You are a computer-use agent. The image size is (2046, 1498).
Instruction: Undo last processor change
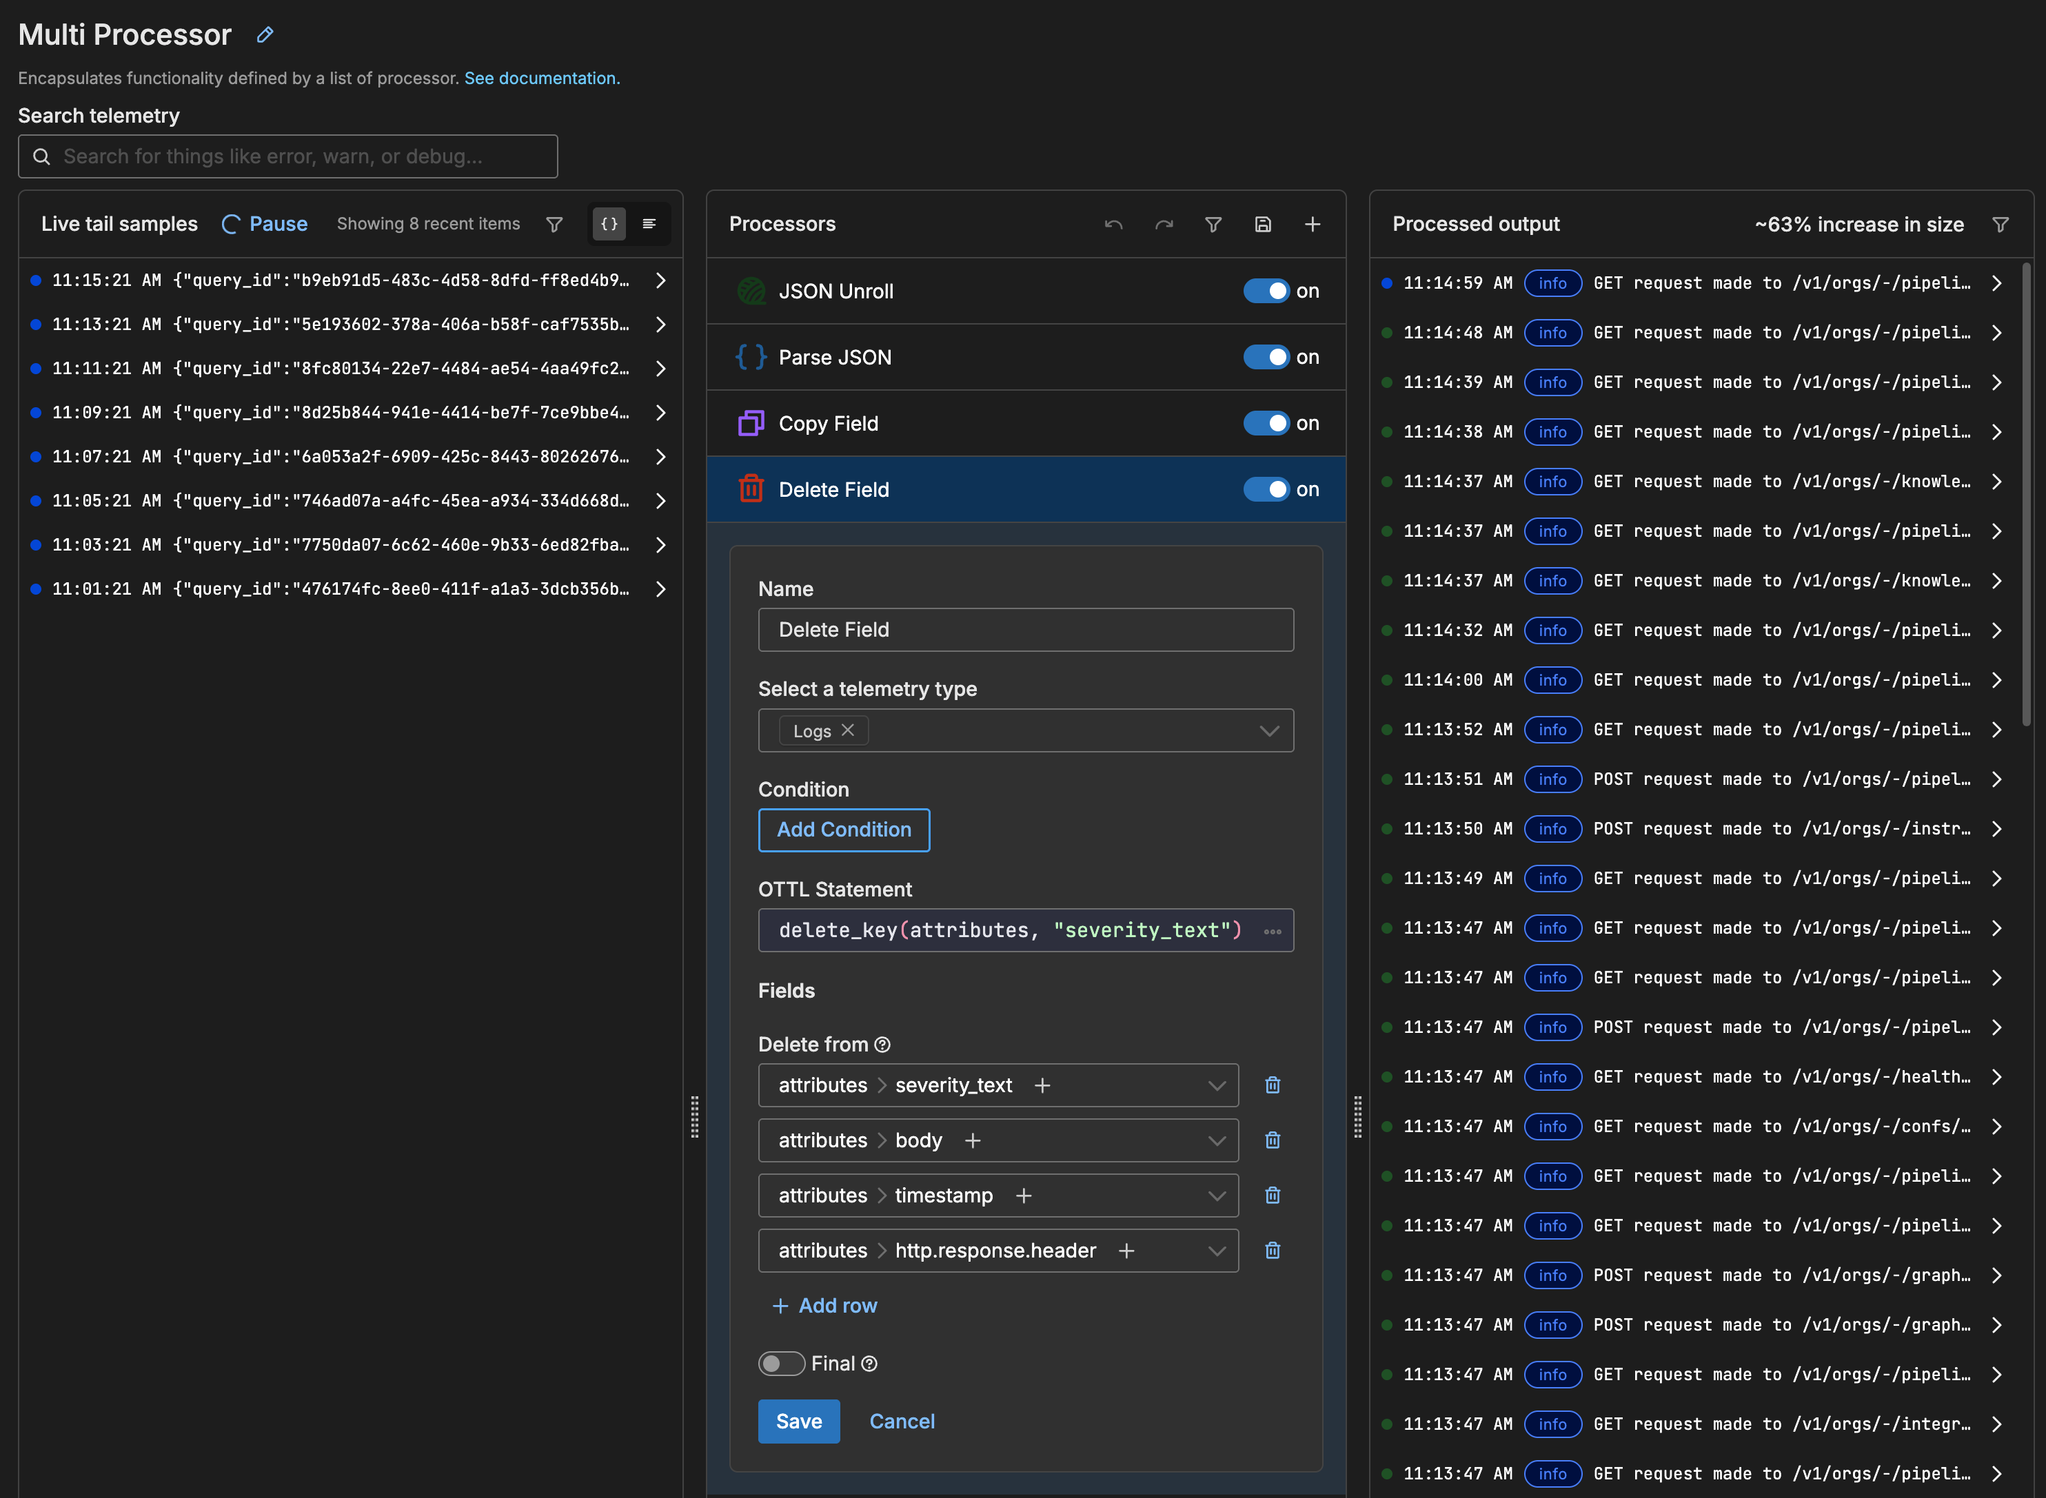point(1114,224)
